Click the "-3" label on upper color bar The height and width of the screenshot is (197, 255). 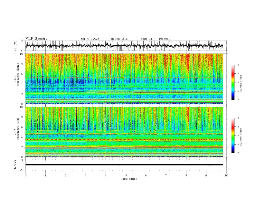pos(238,65)
